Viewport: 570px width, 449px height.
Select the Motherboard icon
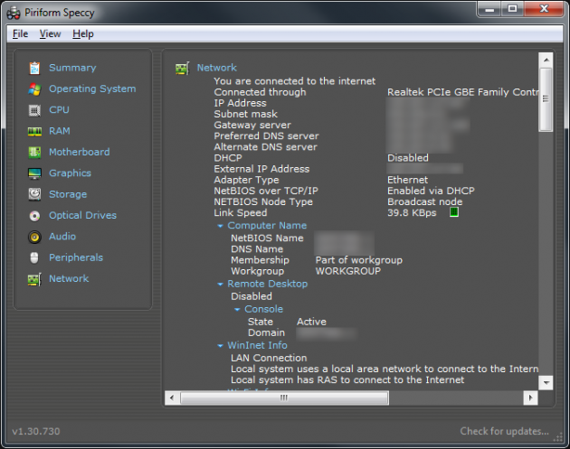34,152
